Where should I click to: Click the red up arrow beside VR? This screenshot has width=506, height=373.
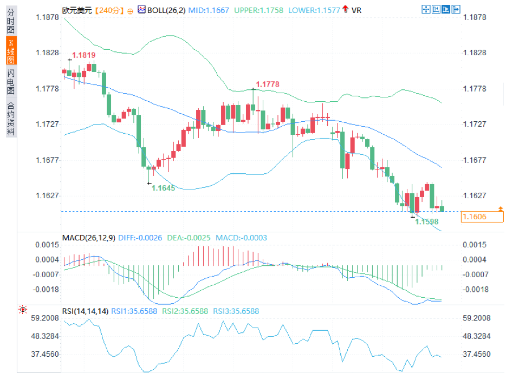(346, 10)
